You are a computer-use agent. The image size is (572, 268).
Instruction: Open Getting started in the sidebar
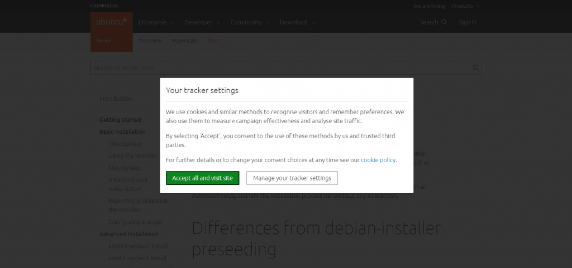coord(120,120)
